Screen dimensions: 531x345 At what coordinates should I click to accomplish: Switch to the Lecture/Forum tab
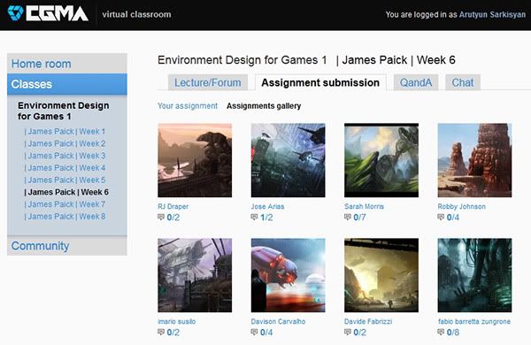point(208,82)
